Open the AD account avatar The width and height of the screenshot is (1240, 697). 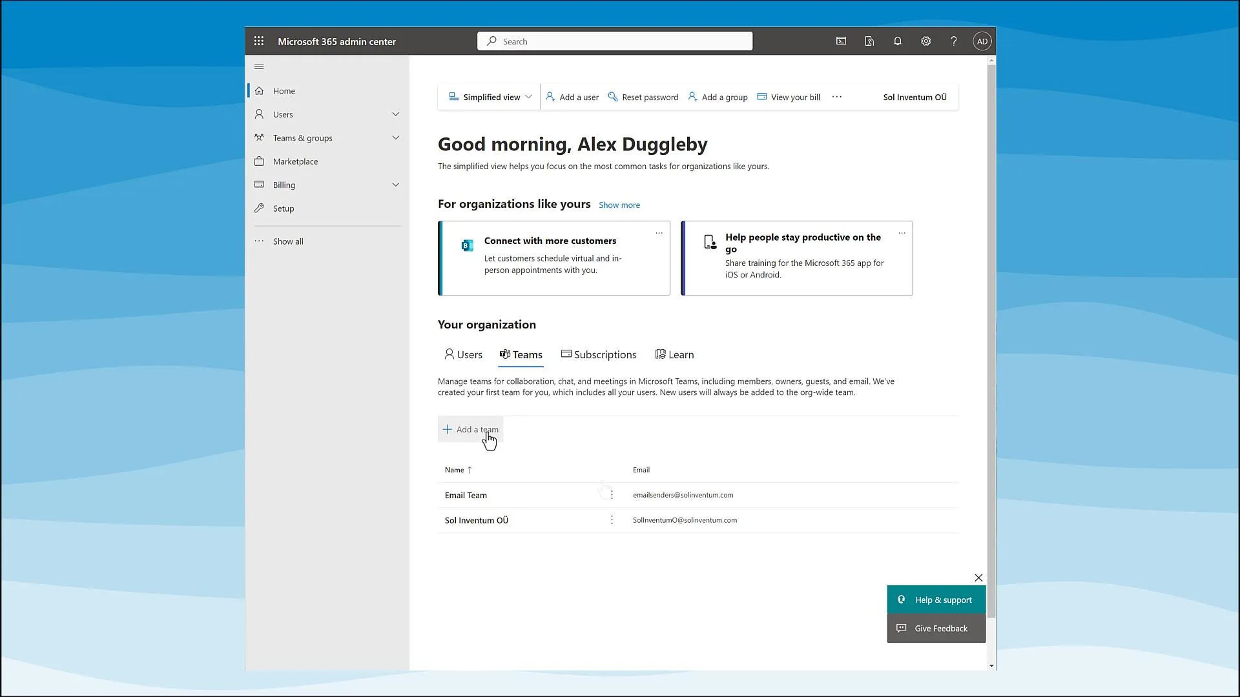(x=982, y=41)
